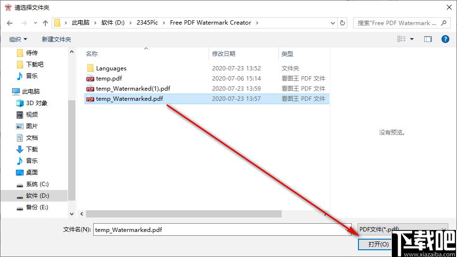Viewport: 457px width, 257px height.
Task: Expand the address bar history dropdown
Action: pos(332,23)
